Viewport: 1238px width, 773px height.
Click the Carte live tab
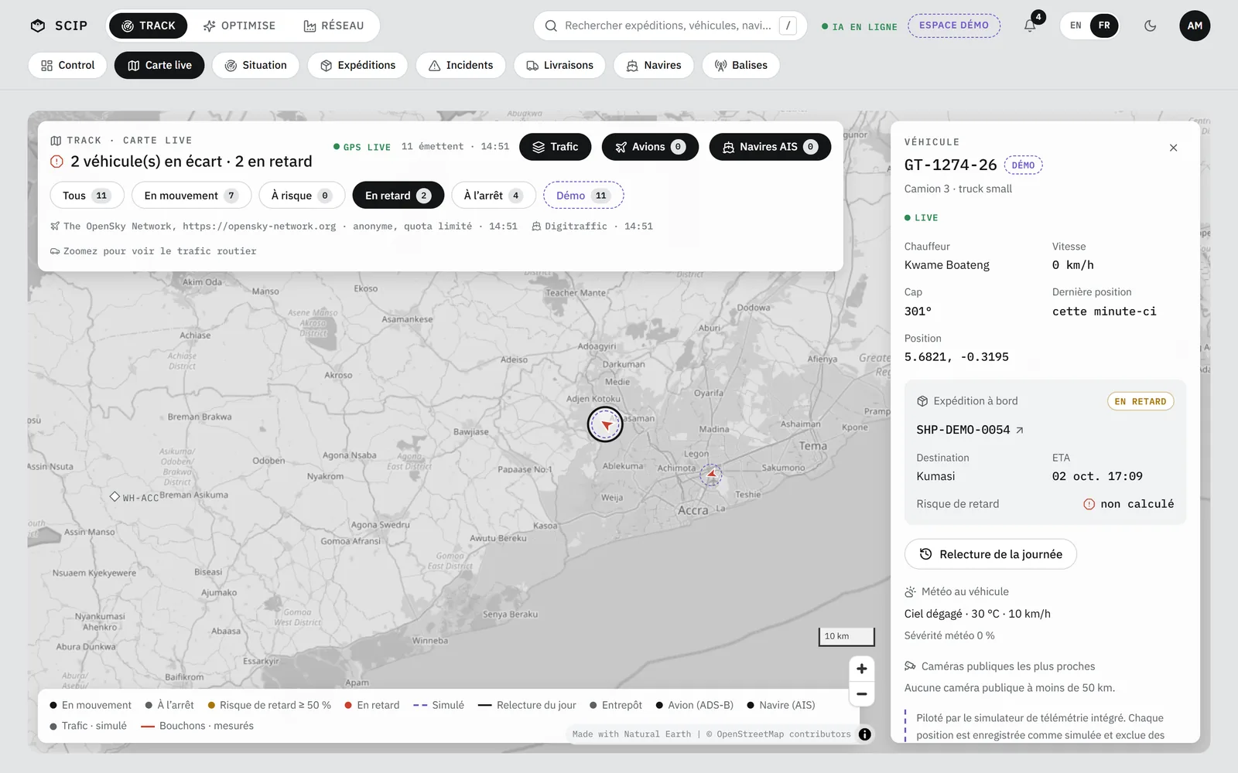(159, 65)
